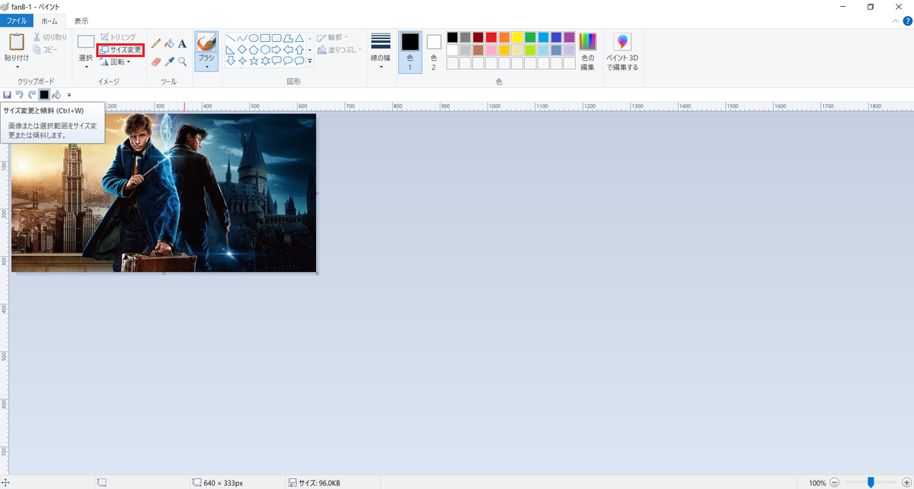Adjust the zoom slider handle

pyautogui.click(x=871, y=482)
